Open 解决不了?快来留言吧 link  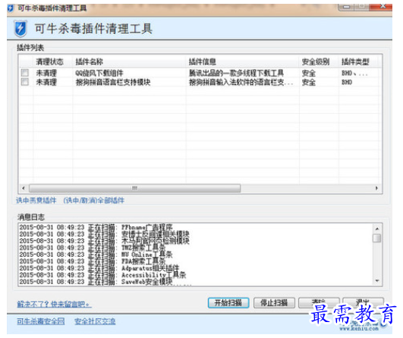pyautogui.click(x=54, y=305)
